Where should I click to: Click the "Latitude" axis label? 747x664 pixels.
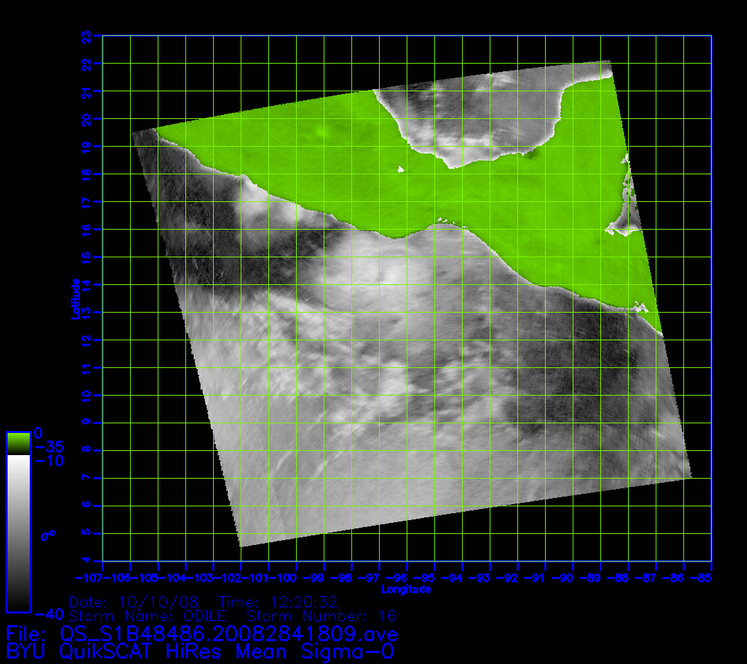[75, 298]
